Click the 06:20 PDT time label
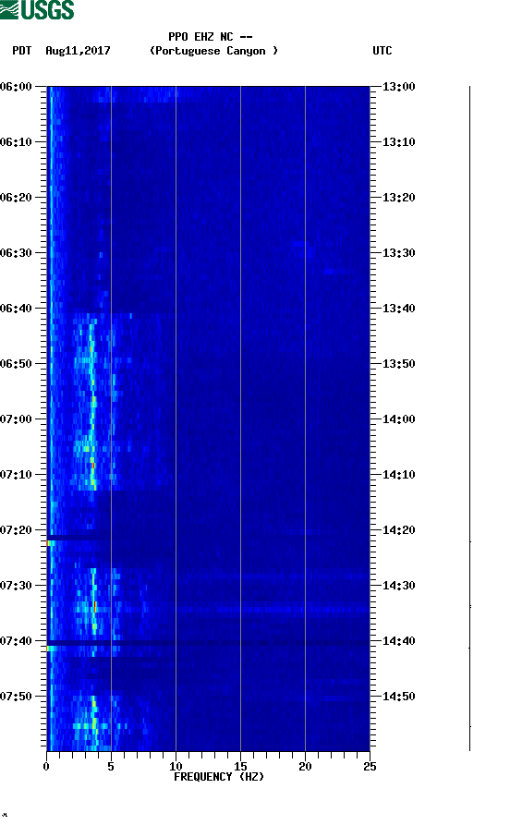The width and height of the screenshot is (510, 825). pos(17,198)
